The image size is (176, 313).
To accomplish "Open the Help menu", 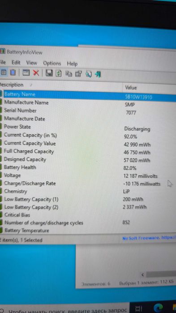I will point(72,64).
